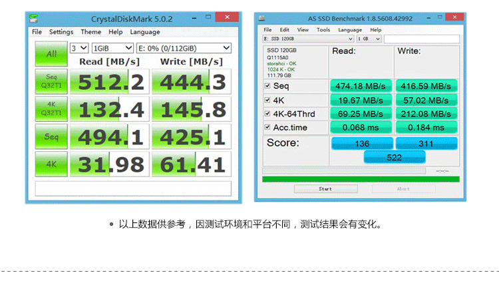Toggle the 4K-64Thrd checkbox
Screen dimensions: 499x283
click(x=267, y=113)
